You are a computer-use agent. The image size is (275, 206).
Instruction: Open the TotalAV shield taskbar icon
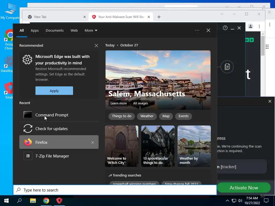(59, 201)
